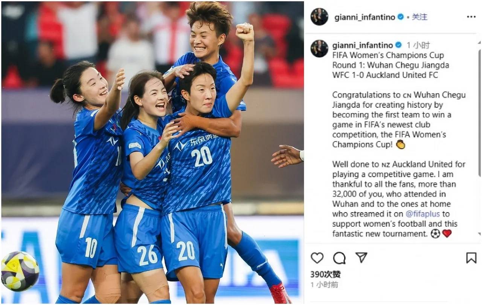This screenshot has width=482, height=305.
Task: Click the soccer ball emoji in caption
Action: click(x=435, y=234)
